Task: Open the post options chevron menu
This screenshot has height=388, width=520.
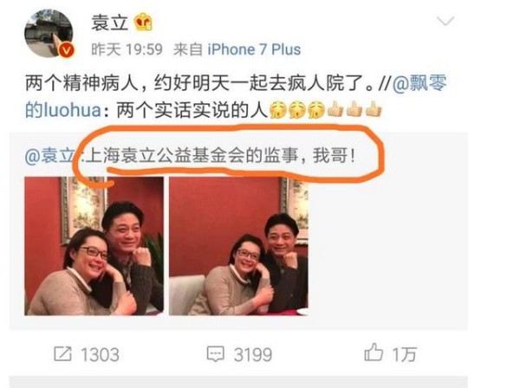Action: (445, 21)
